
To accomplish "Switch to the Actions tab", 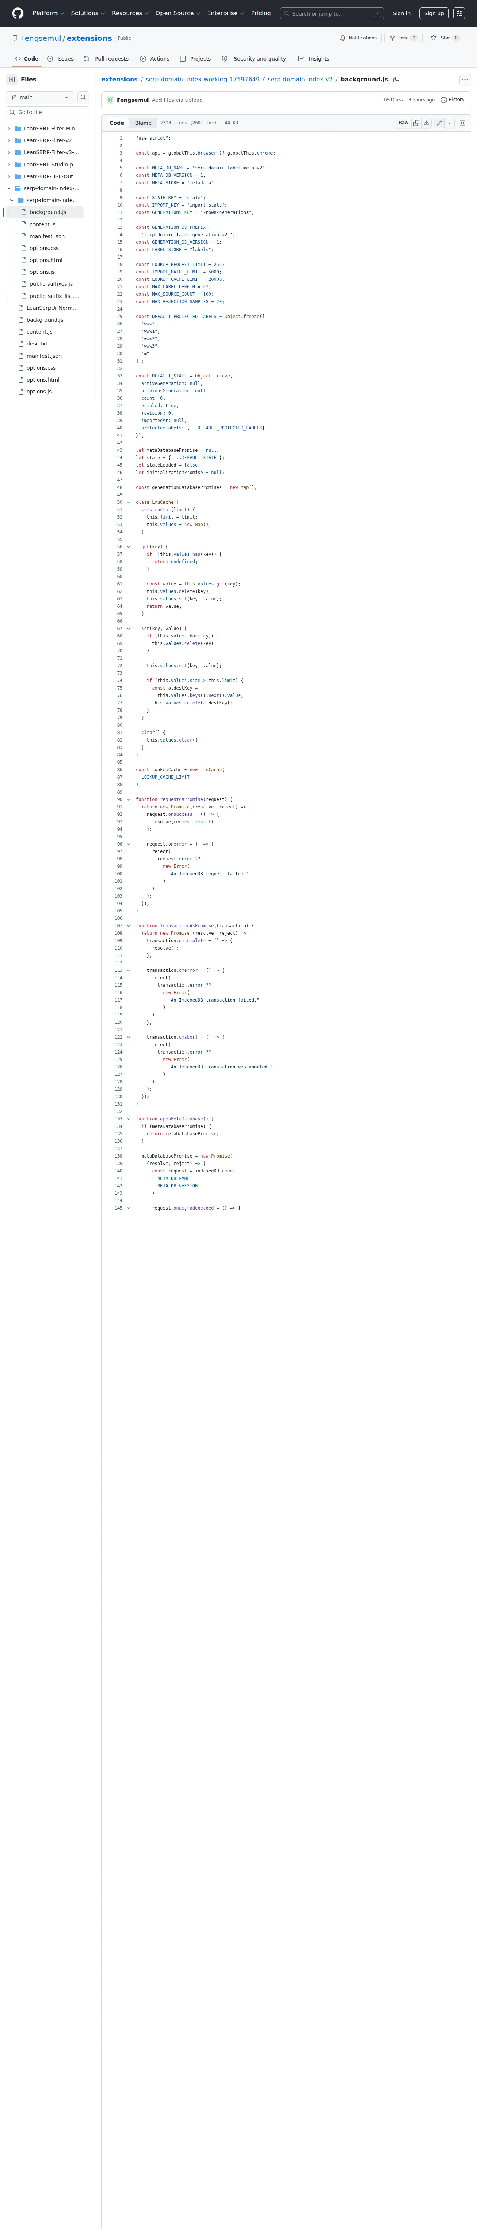I will point(154,59).
